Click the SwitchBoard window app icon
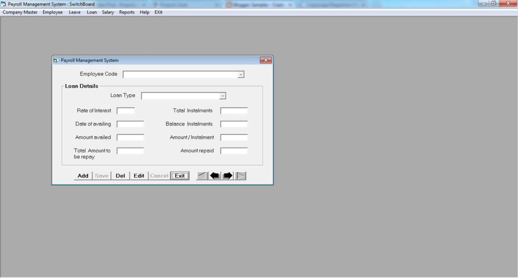Image resolution: width=518 pixels, height=278 pixels. pyautogui.click(x=4, y=4)
